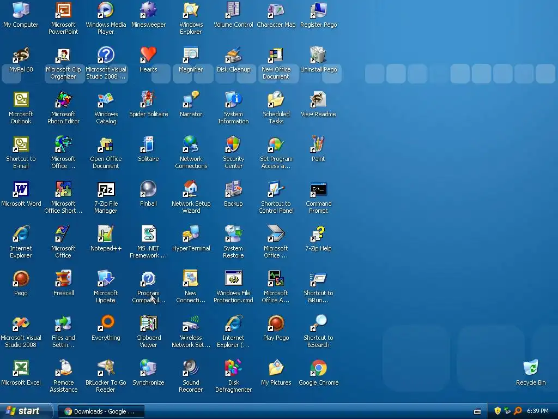Select the Disk Cleanup icon
558x419 pixels.
click(233, 55)
